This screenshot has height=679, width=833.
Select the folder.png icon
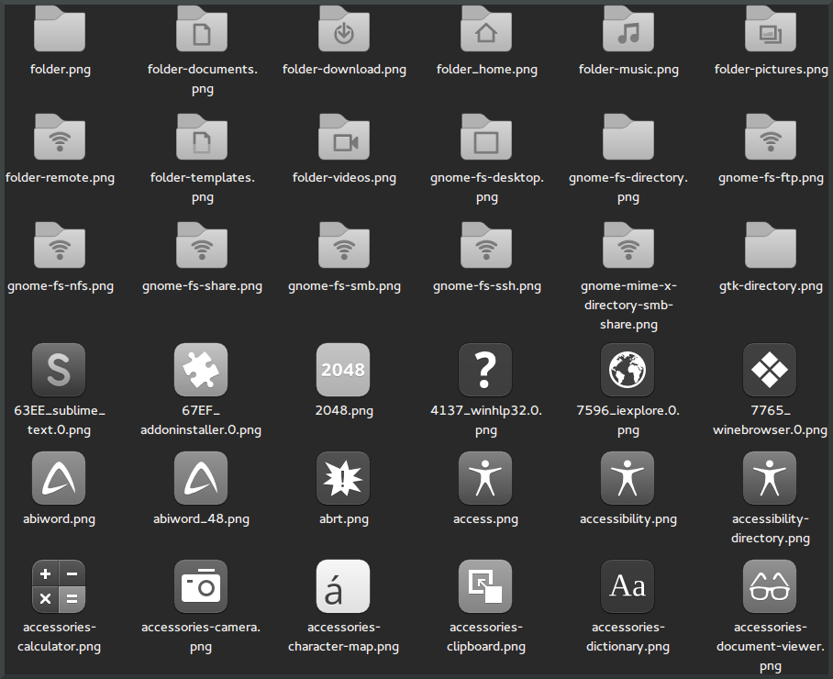[60, 28]
